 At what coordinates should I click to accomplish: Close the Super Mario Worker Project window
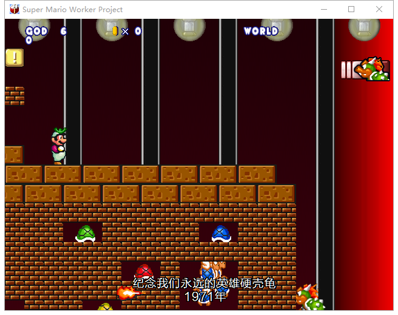[x=379, y=9]
